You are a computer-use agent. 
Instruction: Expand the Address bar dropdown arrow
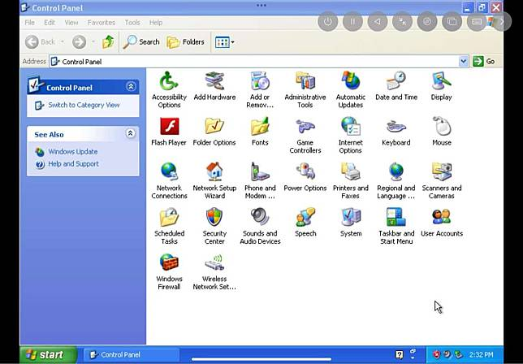463,62
